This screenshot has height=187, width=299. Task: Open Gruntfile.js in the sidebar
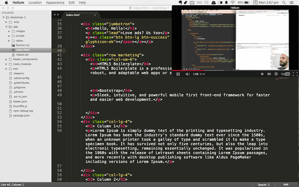(x=20, y=106)
